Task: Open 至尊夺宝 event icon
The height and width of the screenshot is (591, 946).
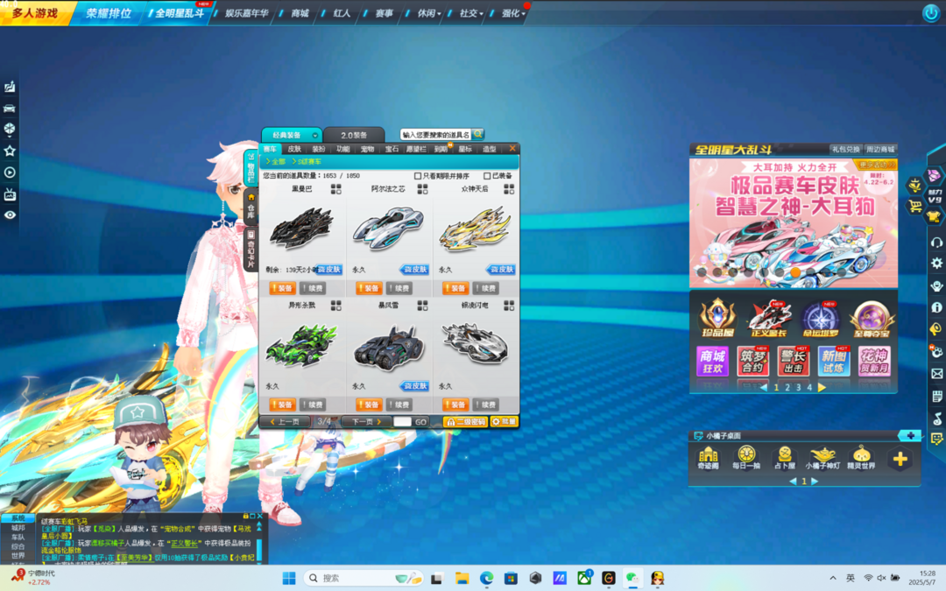Action: [872, 318]
